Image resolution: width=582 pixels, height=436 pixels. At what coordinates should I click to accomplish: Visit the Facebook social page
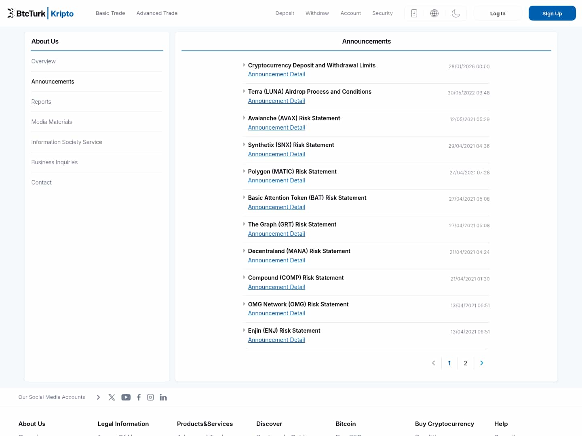139,397
